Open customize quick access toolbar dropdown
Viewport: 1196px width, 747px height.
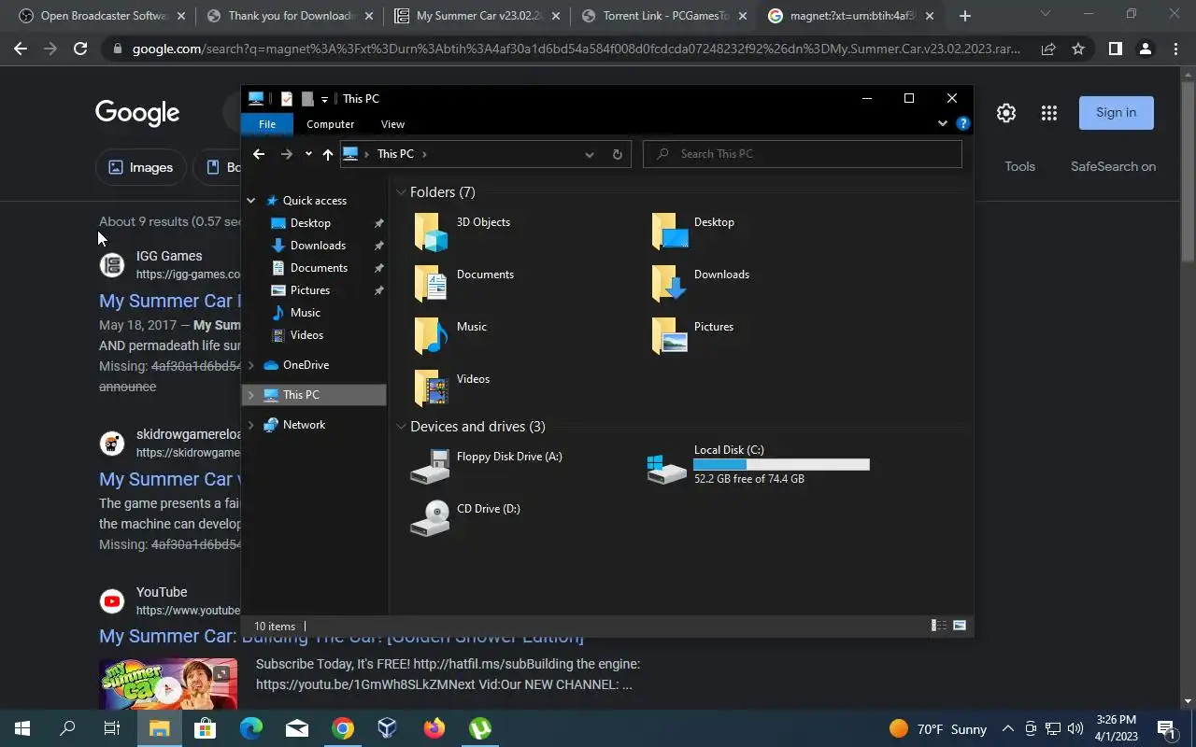[324, 99]
